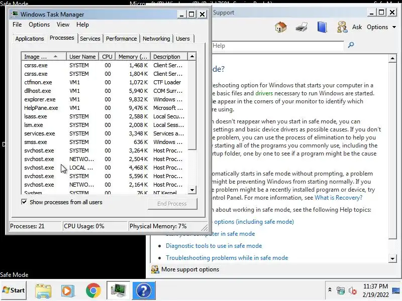Screen dimensions: 402x301
Task: Sort processes by Memory column
Action: click(x=133, y=57)
